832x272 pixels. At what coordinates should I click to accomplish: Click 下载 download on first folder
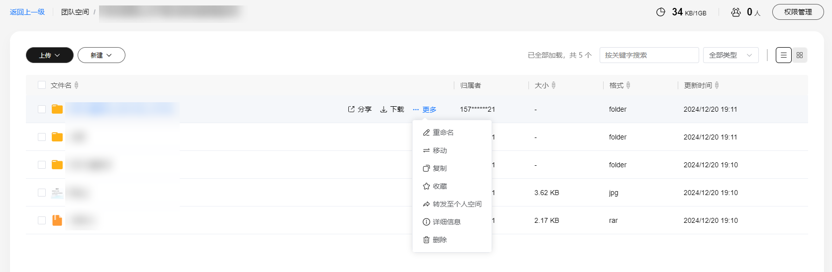[392, 109]
